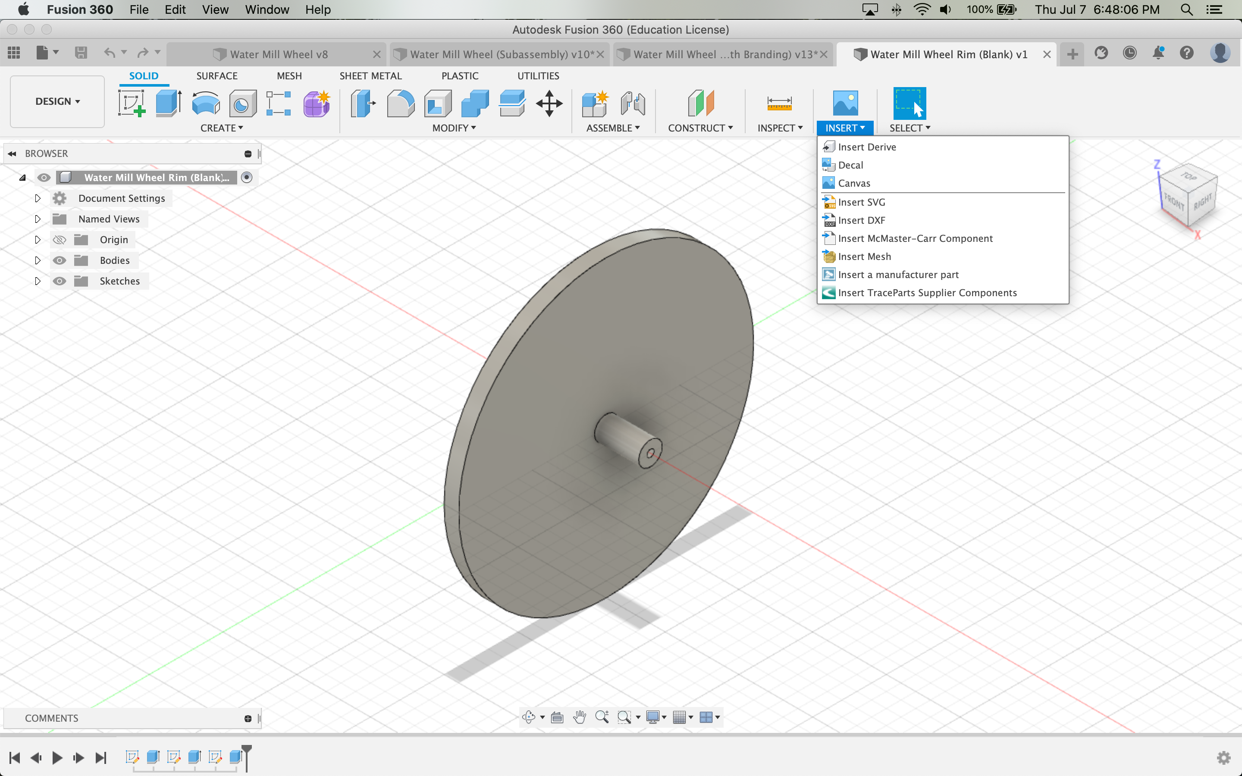Choose Insert SVG

pyautogui.click(x=943, y=202)
